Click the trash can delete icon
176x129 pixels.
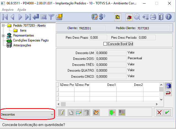(x=87, y=113)
